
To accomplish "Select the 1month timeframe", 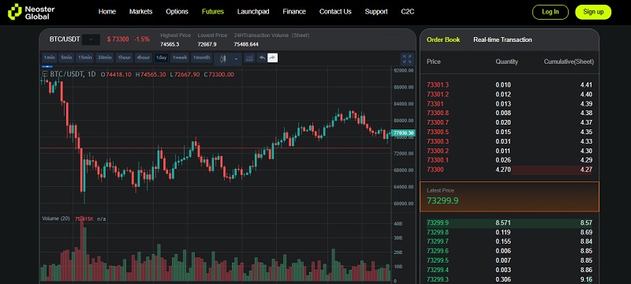I will [202, 58].
